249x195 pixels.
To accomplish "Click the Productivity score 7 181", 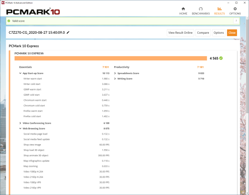I will click(200, 67).
